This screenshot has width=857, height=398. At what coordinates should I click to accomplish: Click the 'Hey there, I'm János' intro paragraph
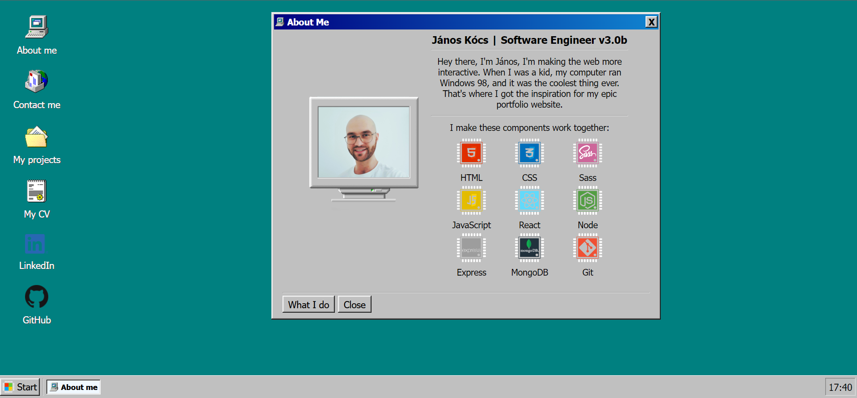[529, 83]
